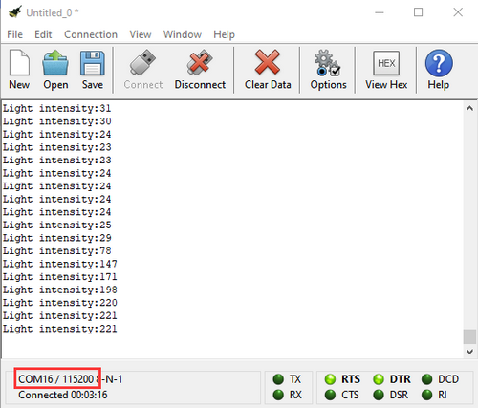Click the Light intensity:147 line in terminal
478x408 pixels.
click(60, 264)
